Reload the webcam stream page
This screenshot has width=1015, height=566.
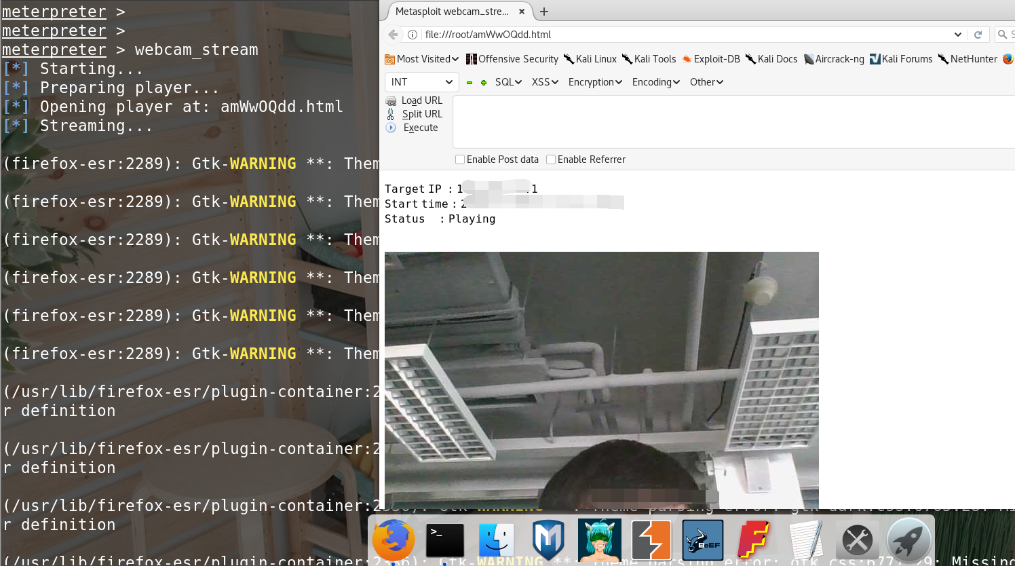coord(978,35)
